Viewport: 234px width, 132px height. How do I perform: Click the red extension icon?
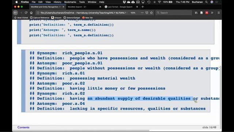pos(207,13)
